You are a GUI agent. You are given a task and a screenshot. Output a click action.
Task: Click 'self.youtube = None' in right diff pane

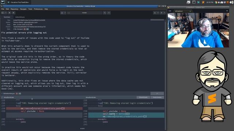coord(114,111)
